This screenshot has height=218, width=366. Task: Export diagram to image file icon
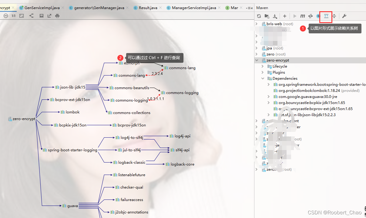49,16
